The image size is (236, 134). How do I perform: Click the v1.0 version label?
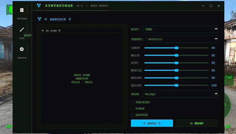click(80, 5)
